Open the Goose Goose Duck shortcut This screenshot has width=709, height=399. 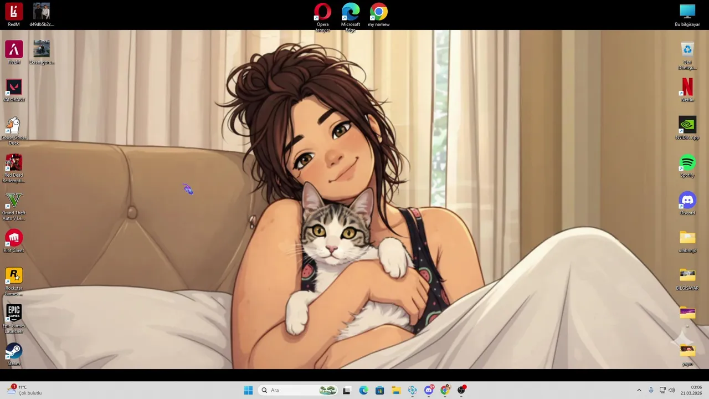point(14,131)
